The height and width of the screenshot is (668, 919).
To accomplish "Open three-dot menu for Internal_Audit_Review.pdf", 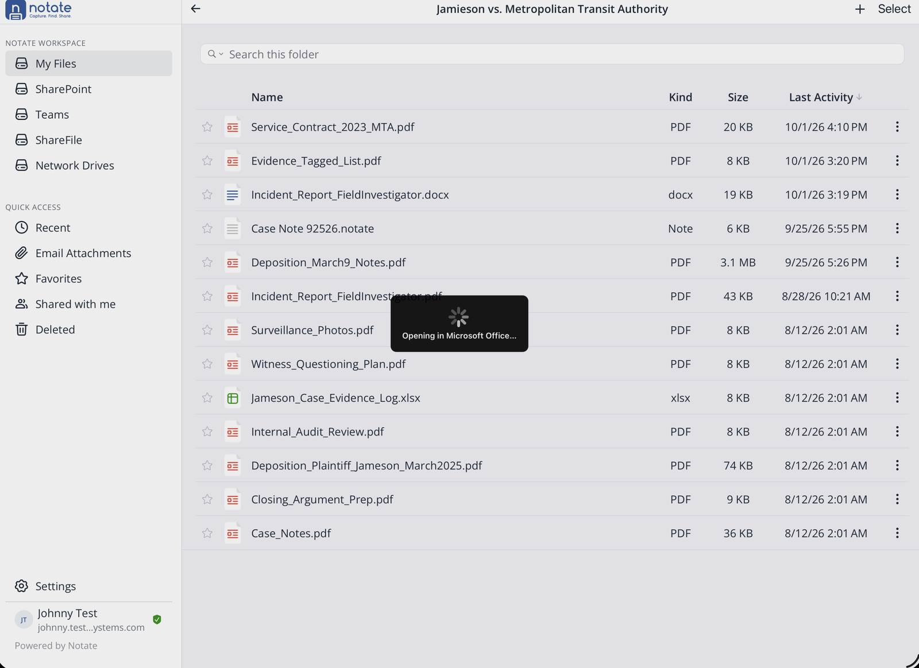I will (x=897, y=432).
